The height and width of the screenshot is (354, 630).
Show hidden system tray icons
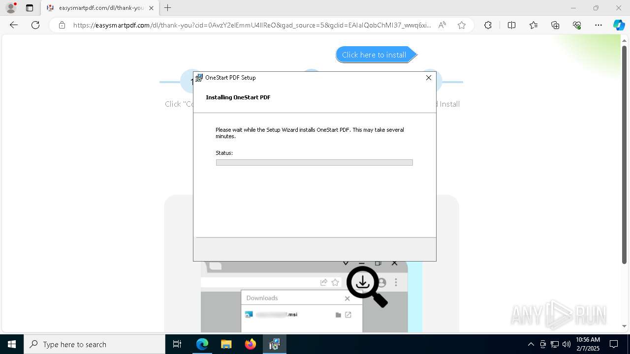(531, 344)
